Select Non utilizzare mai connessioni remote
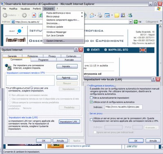Viewport: 163px width, 154px height. 10,95
